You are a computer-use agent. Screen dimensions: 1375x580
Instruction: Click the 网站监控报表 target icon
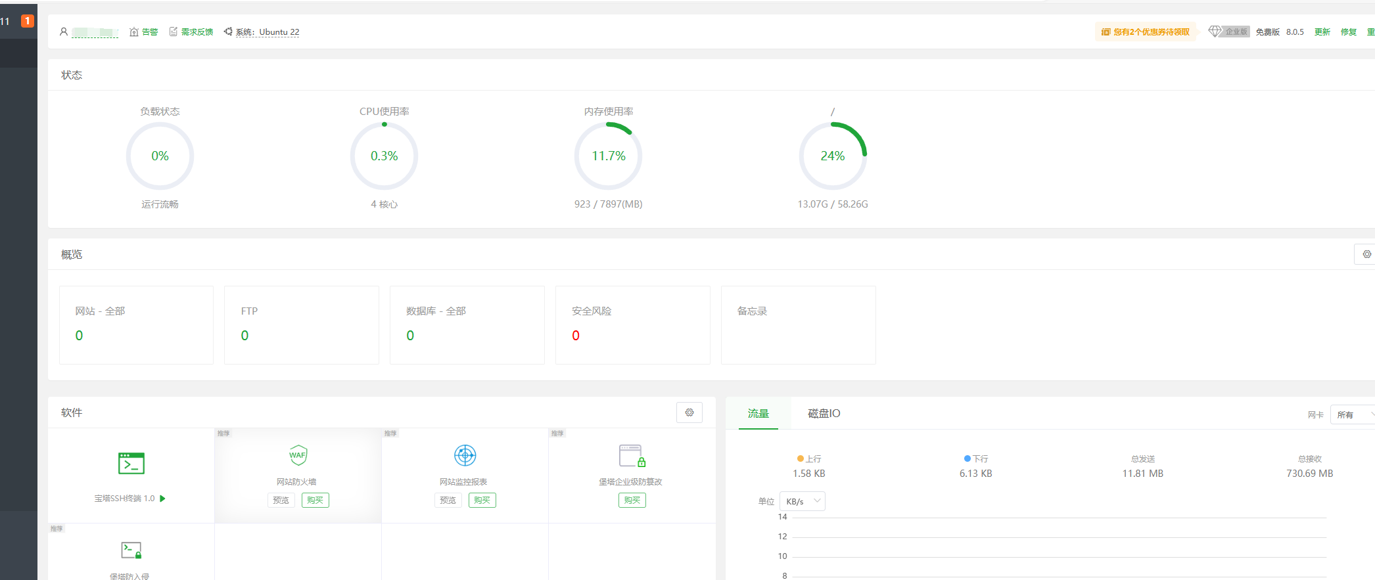tap(465, 455)
